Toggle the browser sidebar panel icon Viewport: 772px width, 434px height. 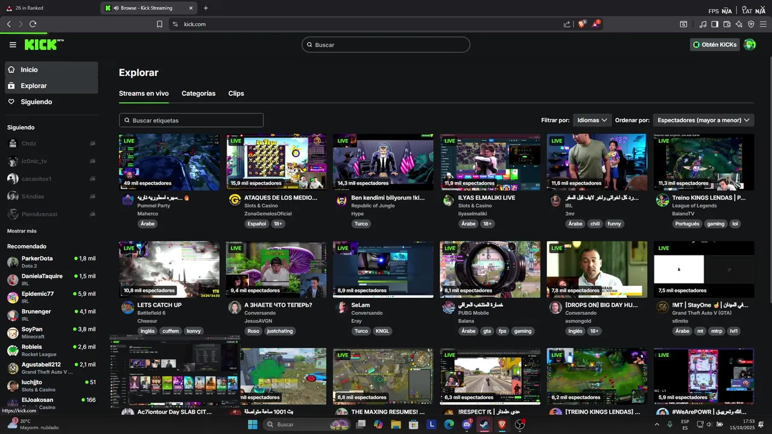[x=715, y=24]
